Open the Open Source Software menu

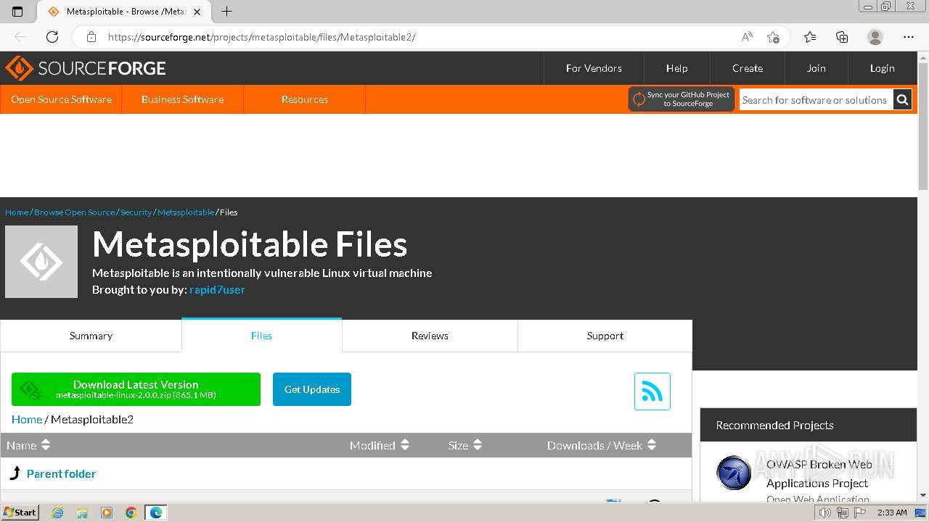tap(61, 99)
